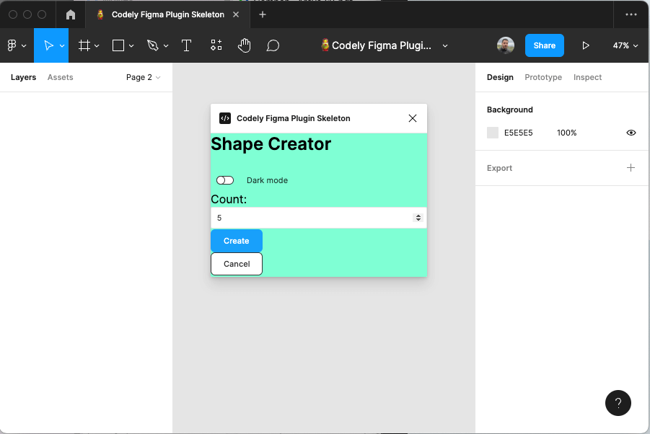
Task: Select the Rectangle shape tool
Action: (118, 45)
